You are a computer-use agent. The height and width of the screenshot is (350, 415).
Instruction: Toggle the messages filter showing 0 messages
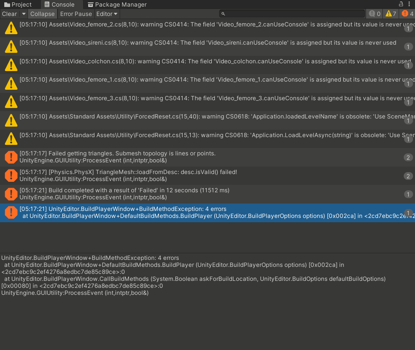(374, 14)
